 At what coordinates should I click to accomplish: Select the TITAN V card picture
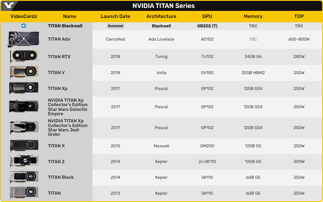pyautogui.click(x=23, y=73)
